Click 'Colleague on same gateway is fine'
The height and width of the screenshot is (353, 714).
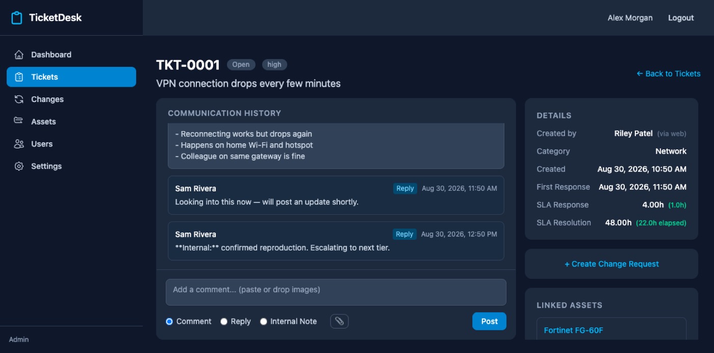pyautogui.click(x=240, y=156)
